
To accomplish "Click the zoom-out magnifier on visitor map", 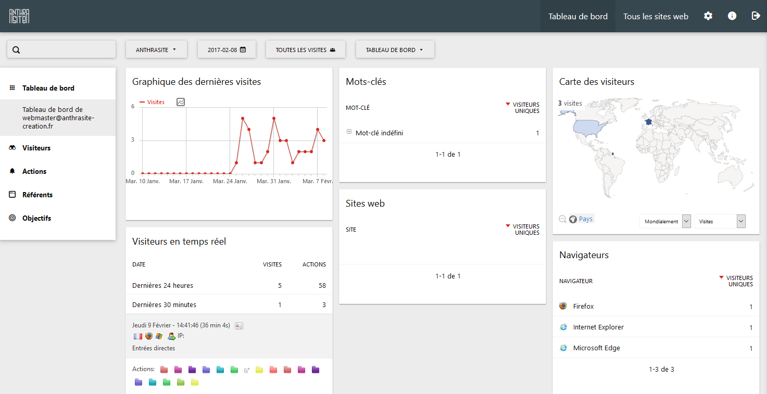I will click(x=562, y=219).
